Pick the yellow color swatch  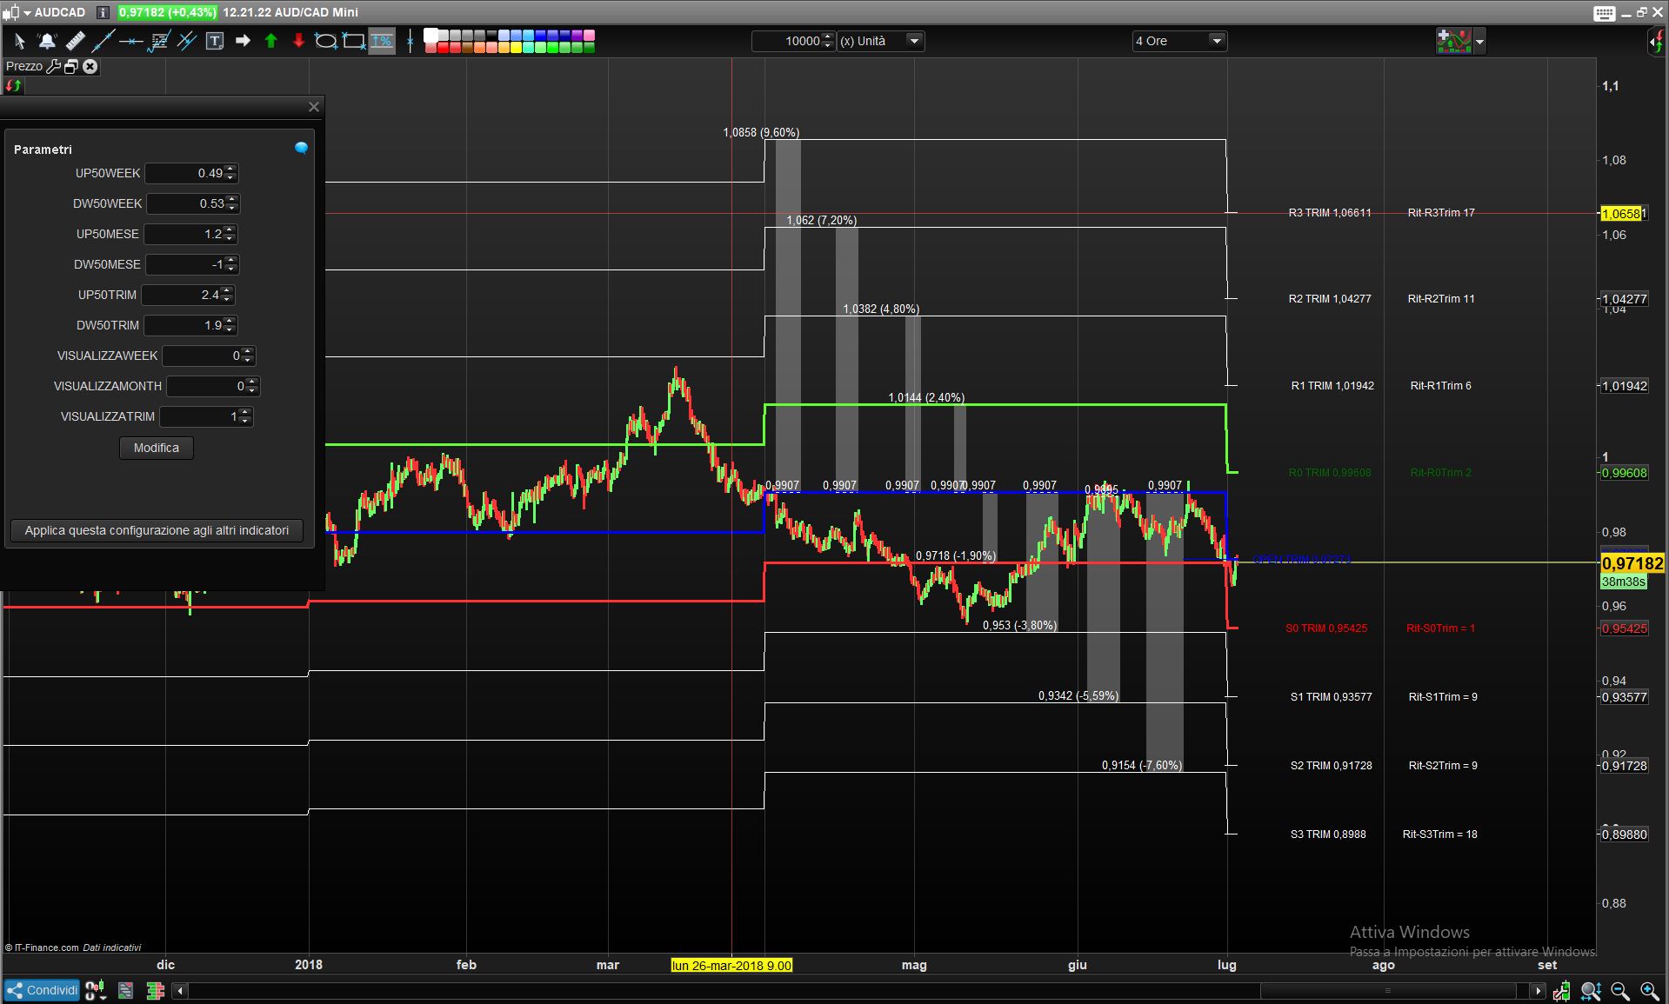point(516,48)
